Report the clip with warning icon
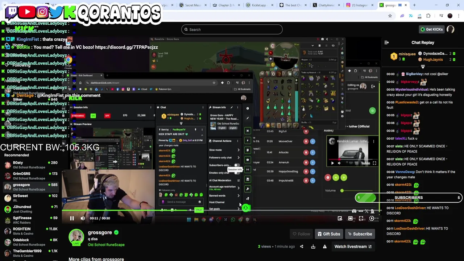This screenshot has height=261, width=464. coord(325,246)
